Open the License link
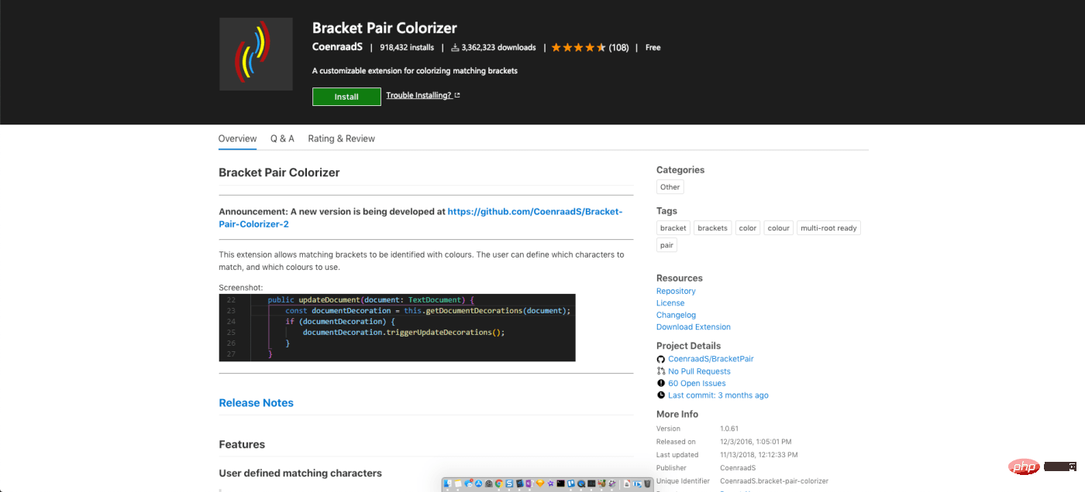Viewport: 1085px width, 492px height. [x=670, y=303]
